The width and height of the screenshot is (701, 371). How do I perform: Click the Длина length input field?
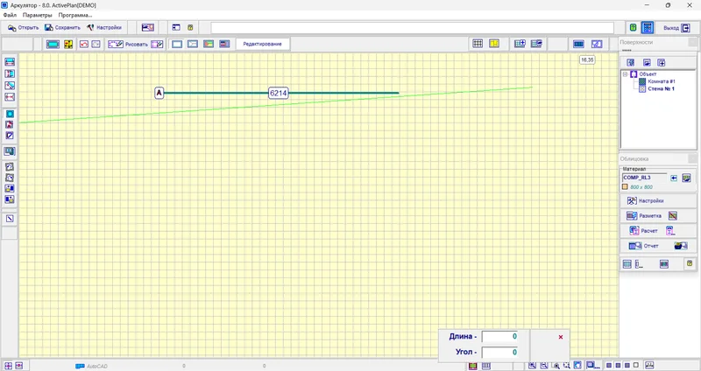point(500,337)
